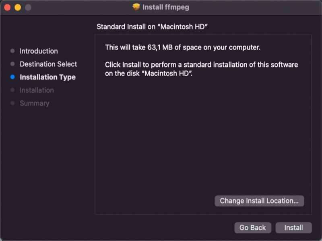This screenshot has height=241, width=322.
Task: Click the blue dot beside Installation Type
Action: click(13, 77)
